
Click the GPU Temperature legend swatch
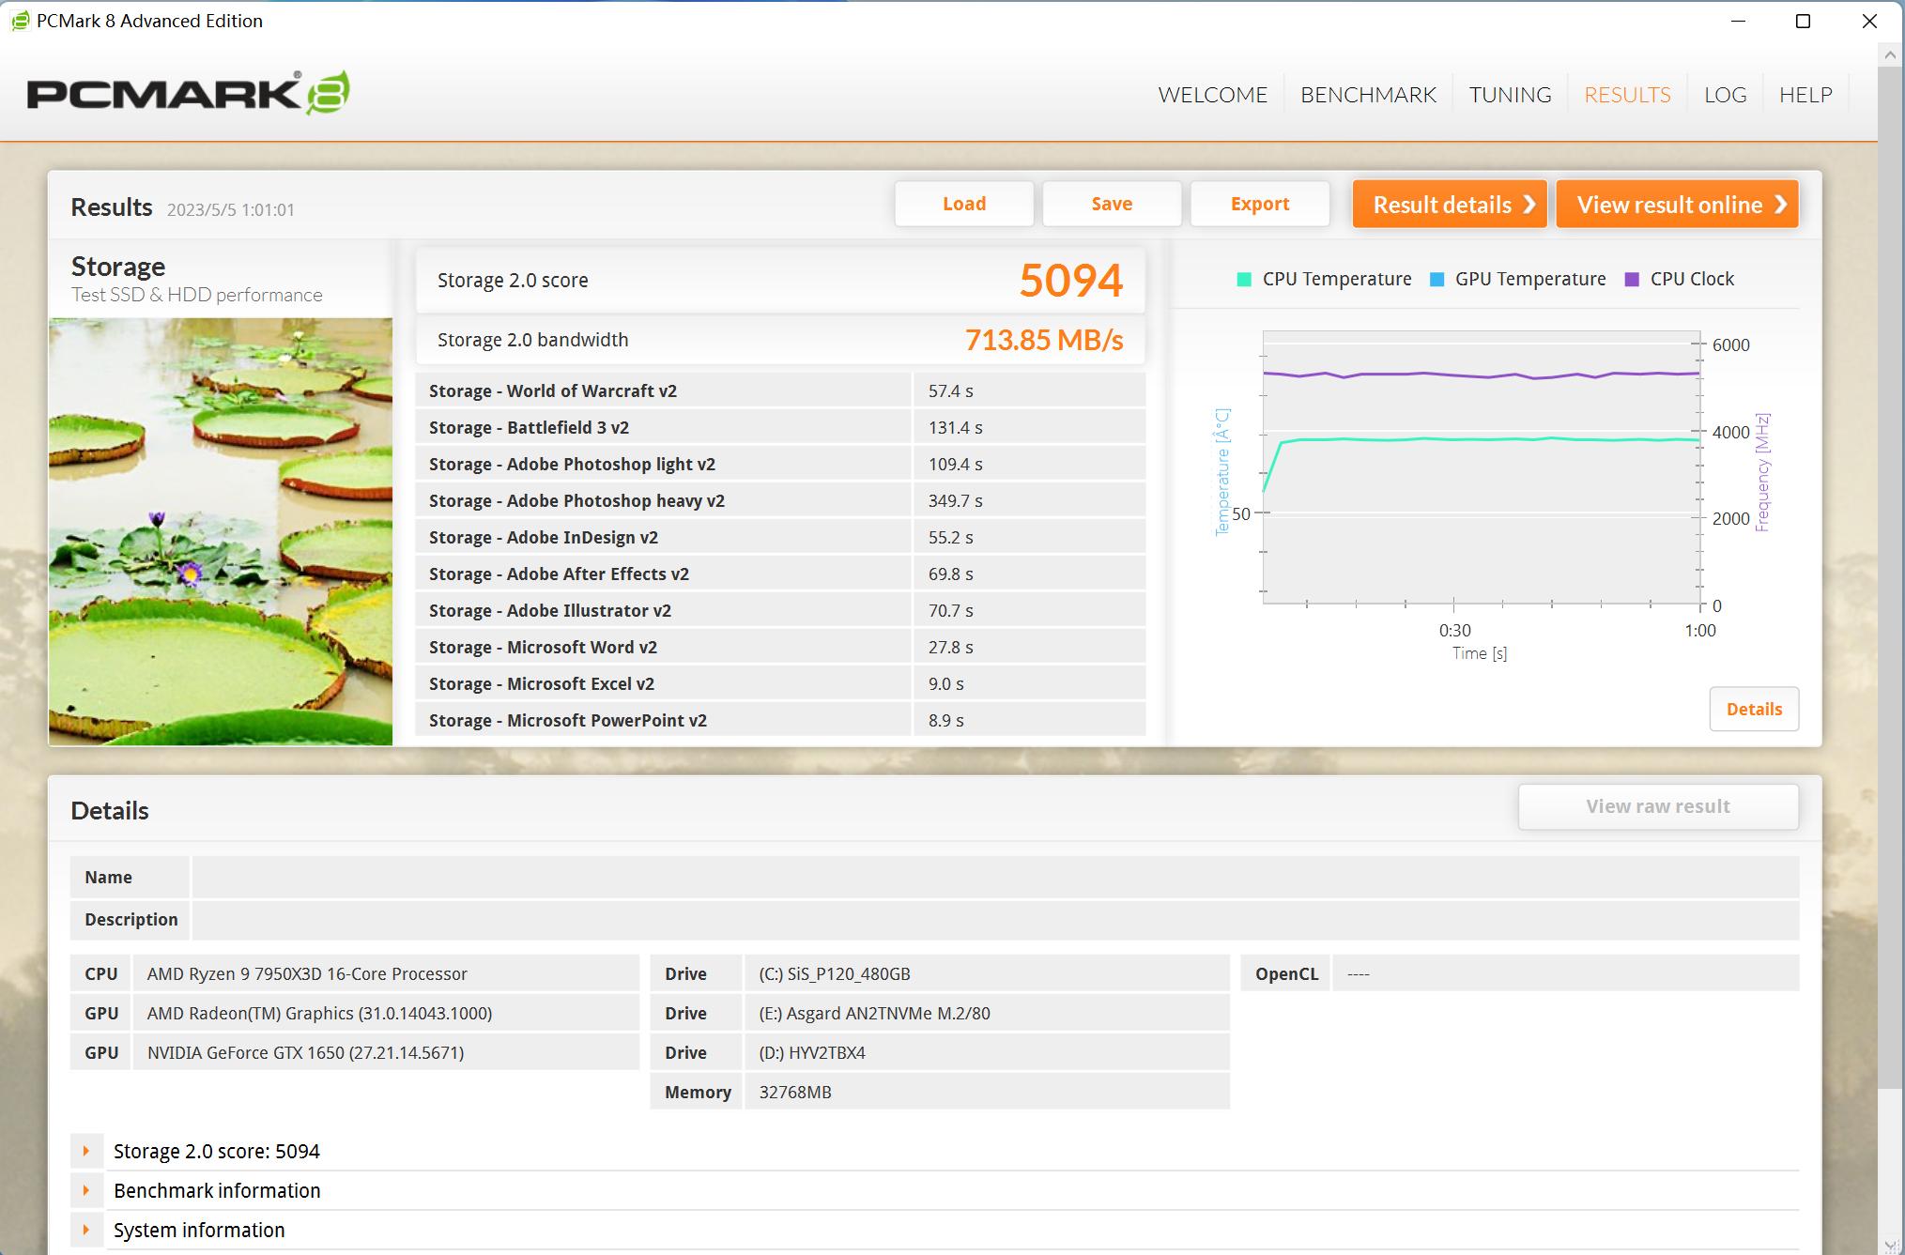click(x=1436, y=279)
